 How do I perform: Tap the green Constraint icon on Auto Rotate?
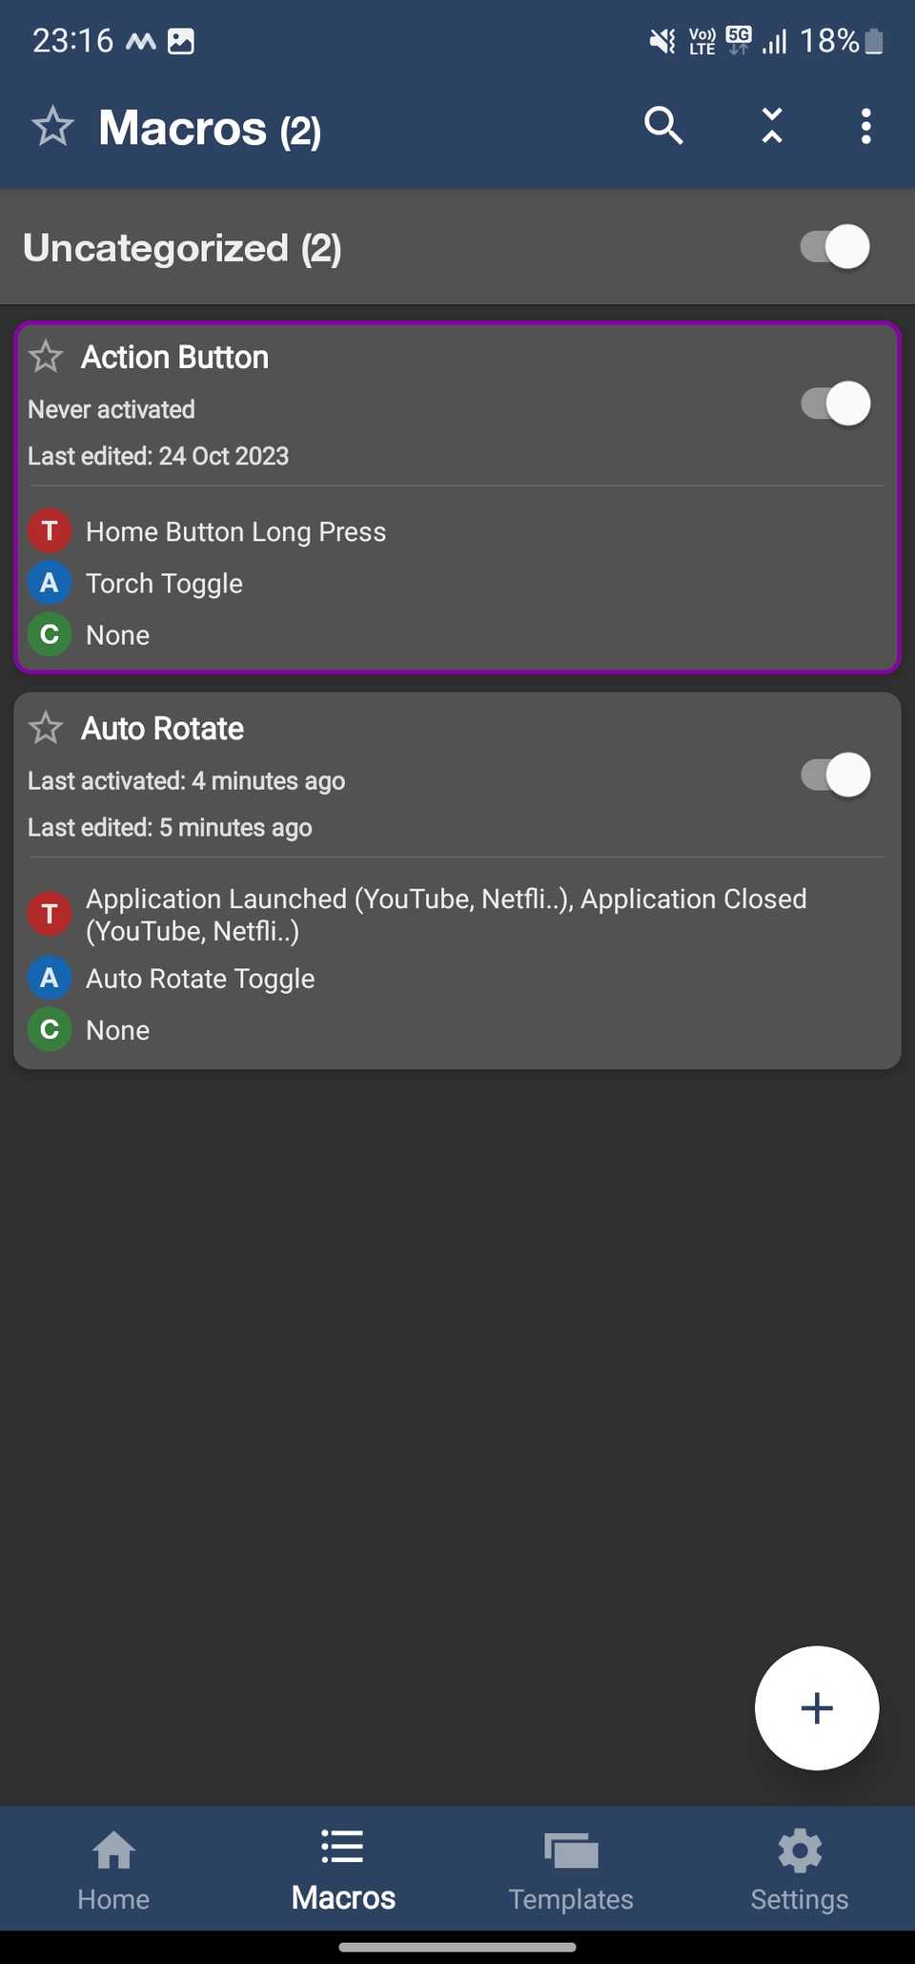point(50,1029)
